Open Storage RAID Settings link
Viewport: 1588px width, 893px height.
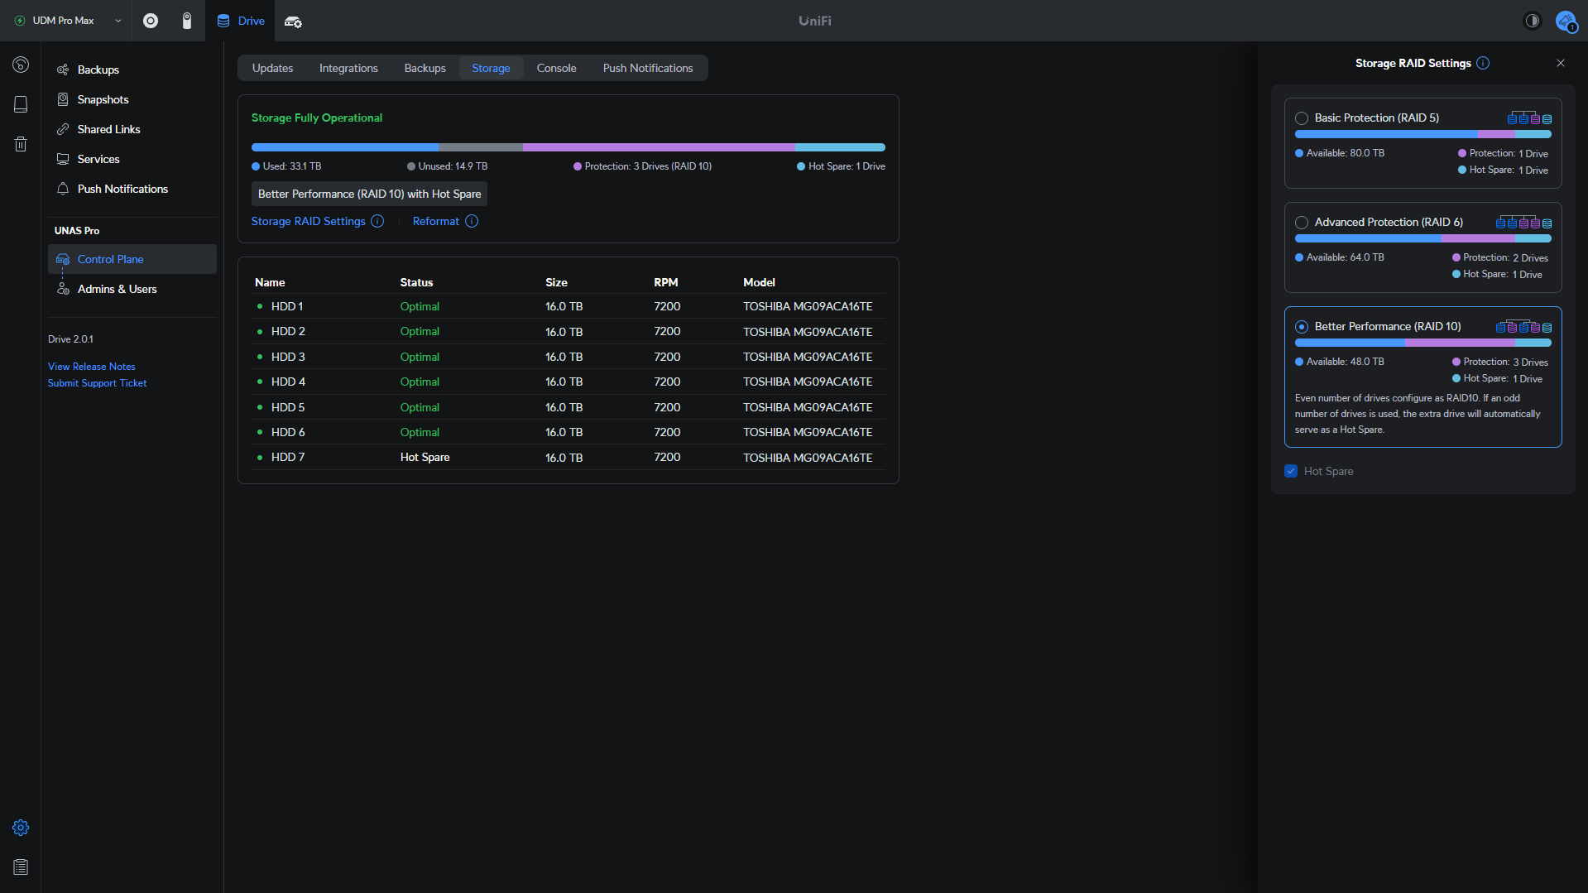308,221
